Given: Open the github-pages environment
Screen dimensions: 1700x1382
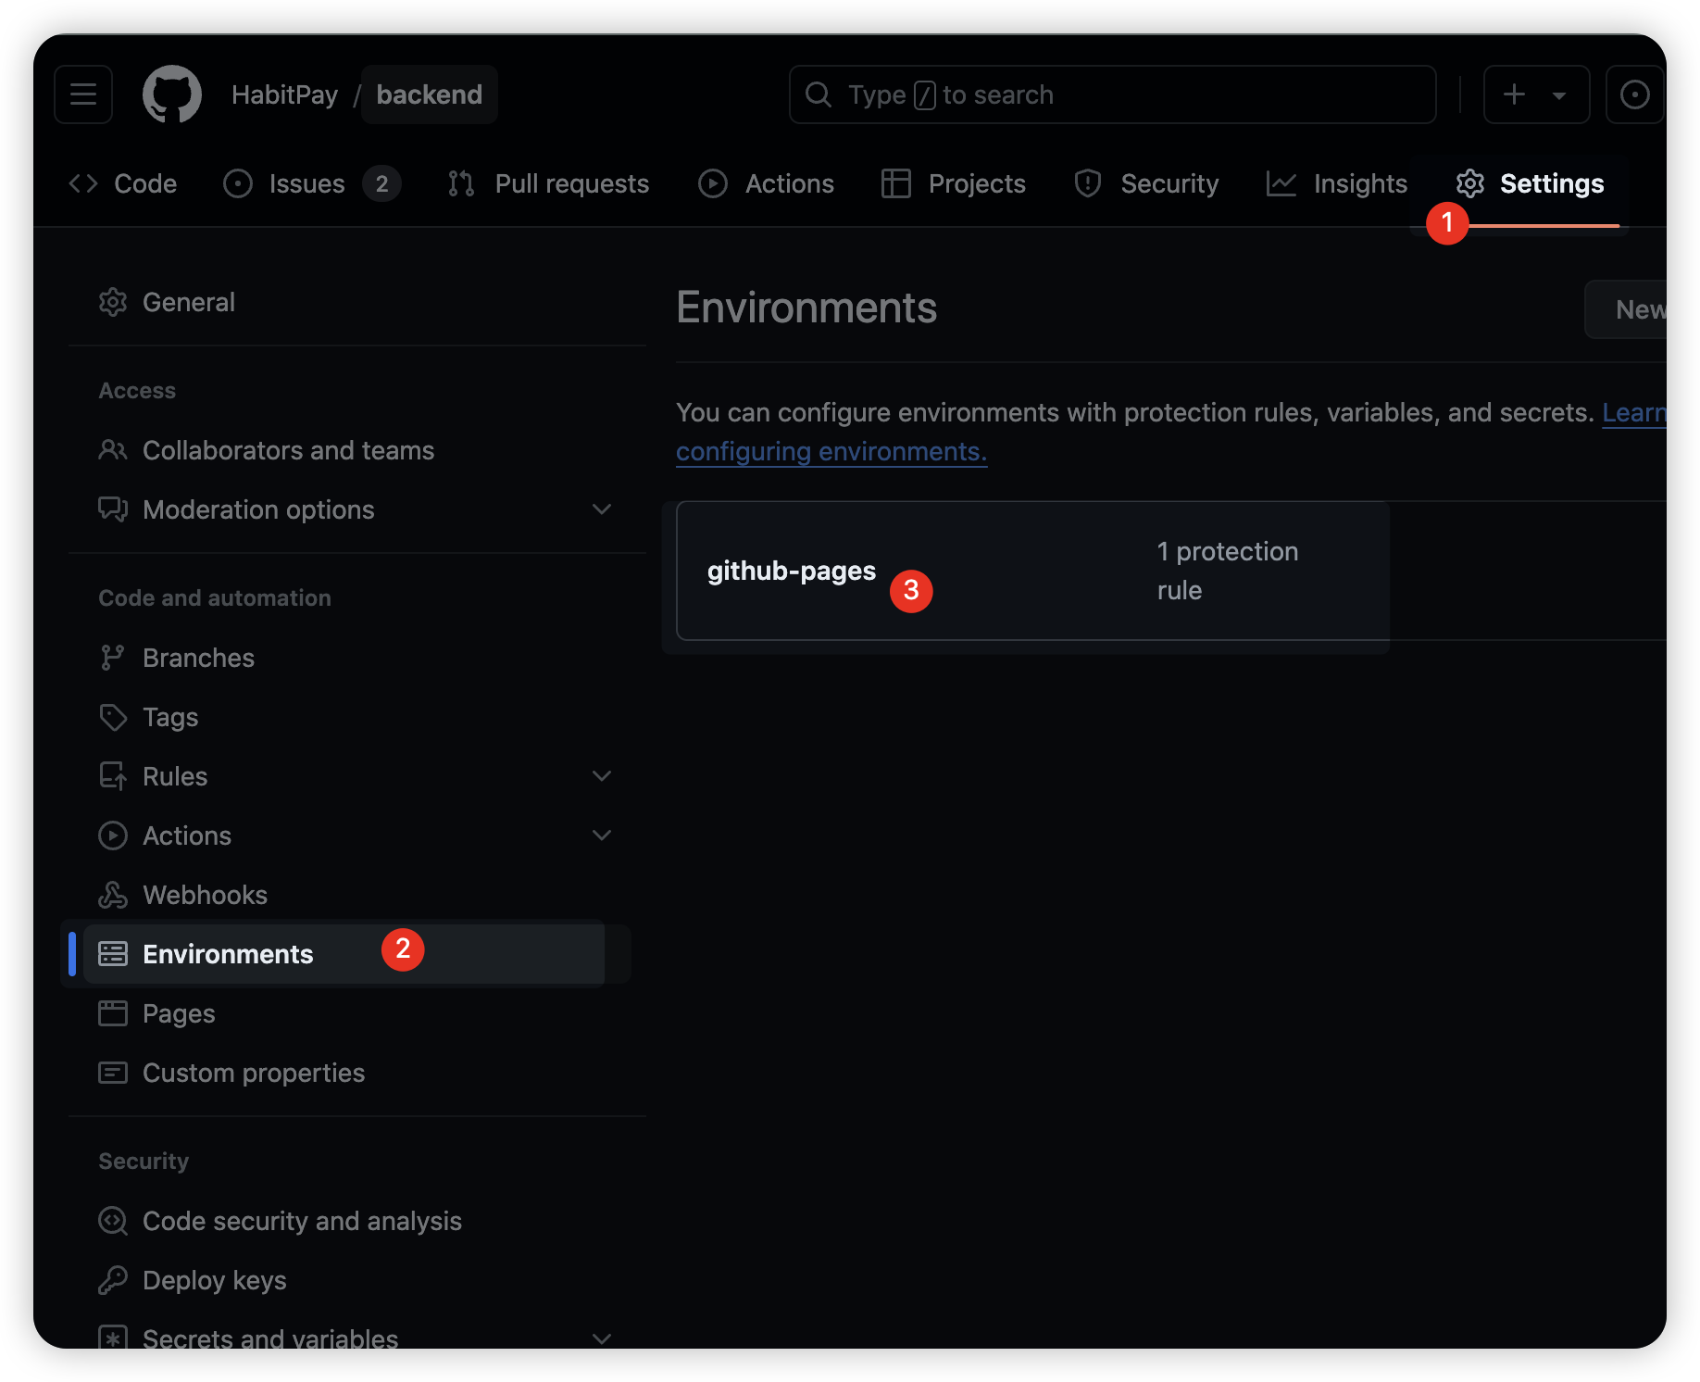Looking at the screenshot, I should point(791,571).
